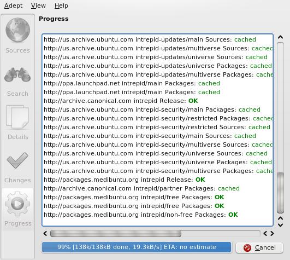Screen dimensions: 290x260
Task: Click the red icon on Cancel
Action: click(247, 248)
